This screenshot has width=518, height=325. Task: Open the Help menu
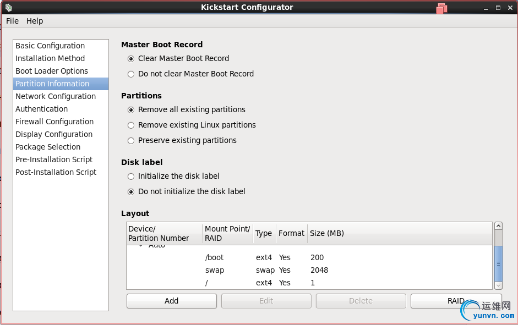pos(35,21)
